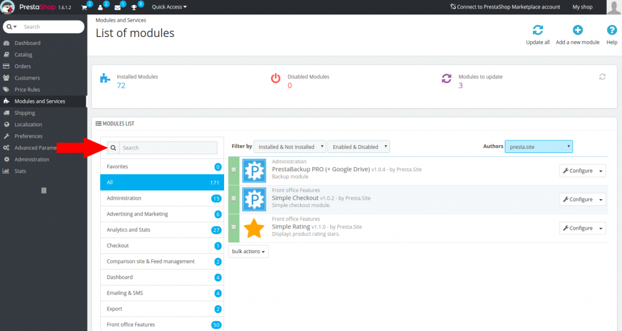This screenshot has width=622, height=331.
Task: Click the Dashboard sidebar icon
Action: pyautogui.click(x=6, y=43)
